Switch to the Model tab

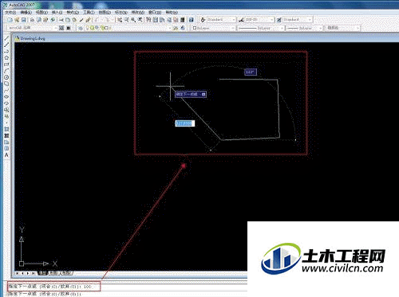tap(42, 273)
